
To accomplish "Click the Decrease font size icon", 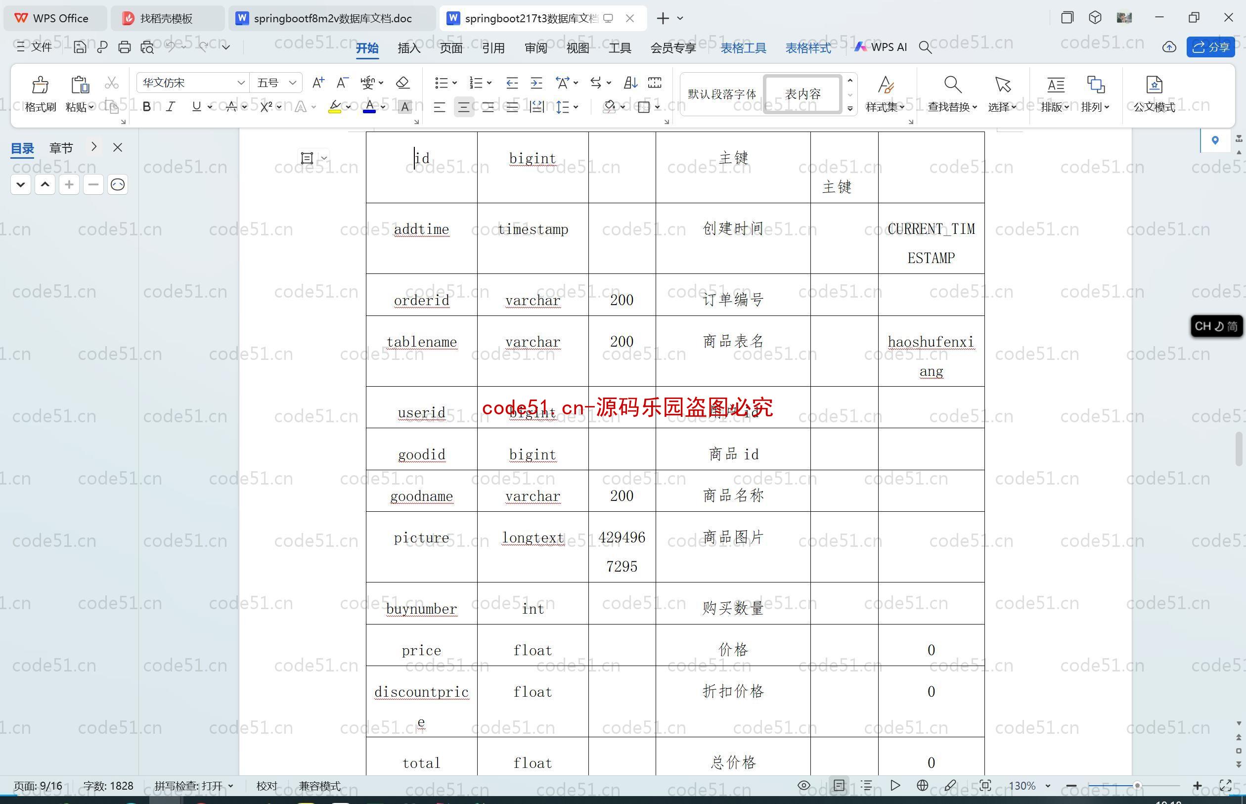I will 343,83.
